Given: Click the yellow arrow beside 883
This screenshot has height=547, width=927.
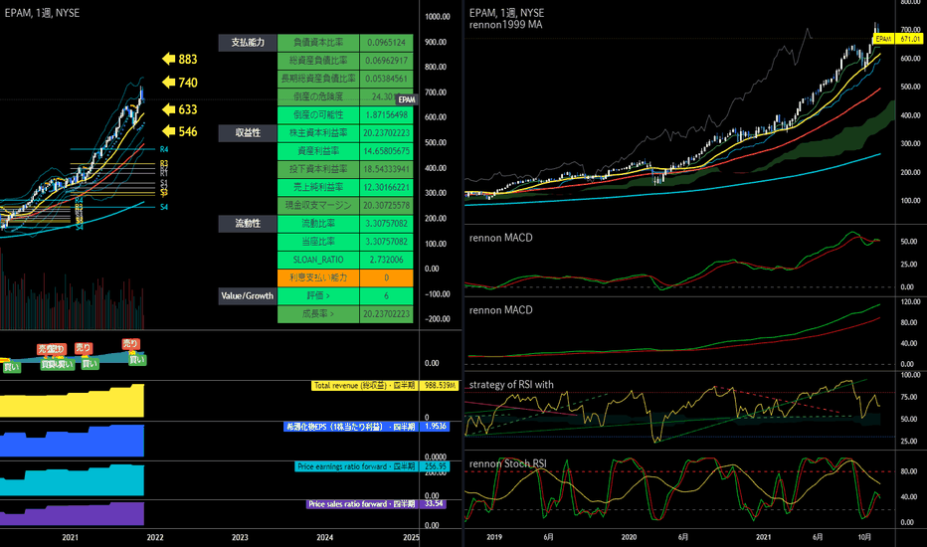Looking at the screenshot, I should click(168, 59).
